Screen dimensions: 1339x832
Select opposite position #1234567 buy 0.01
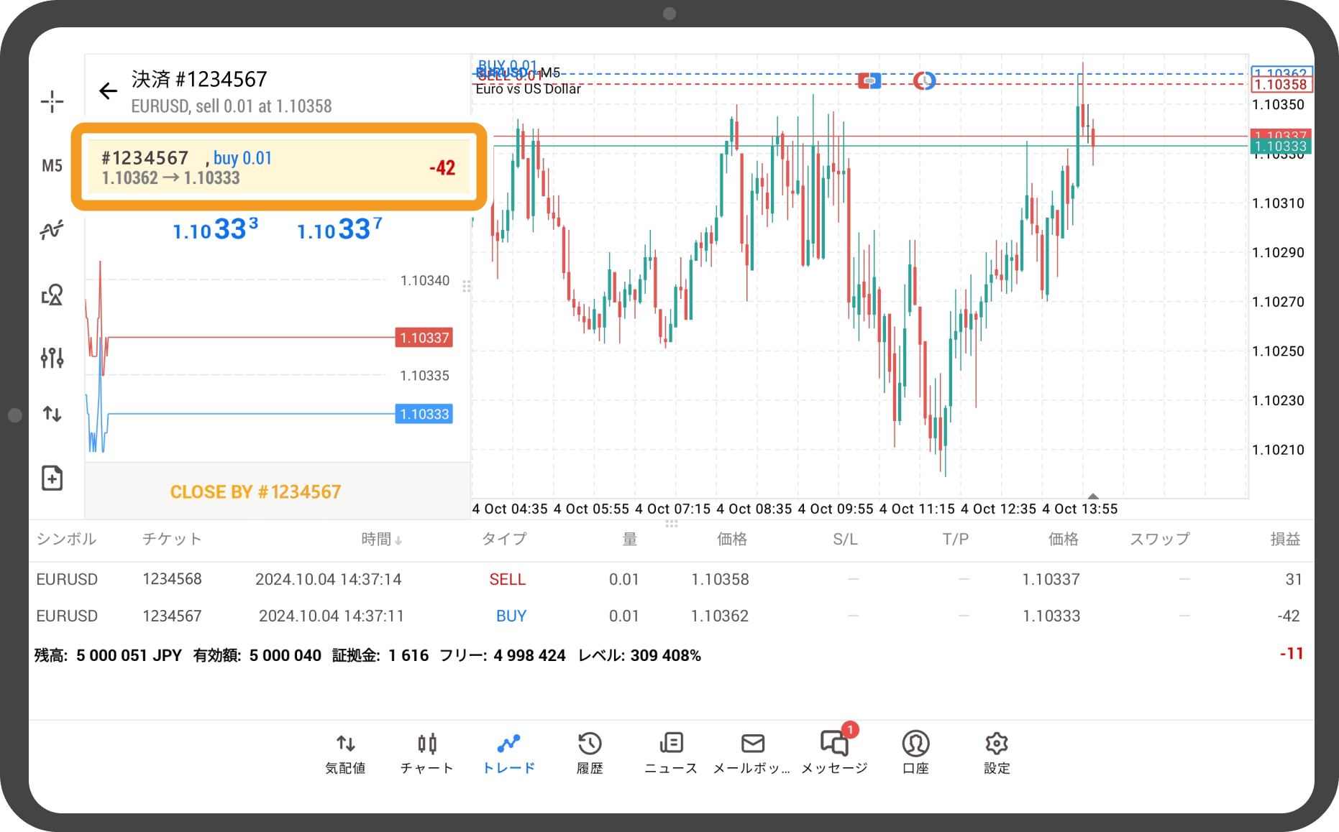click(279, 167)
